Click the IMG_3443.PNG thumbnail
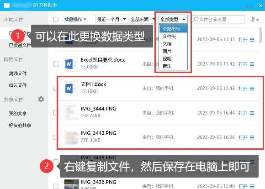Image resolution: width=265 pixels, height=189 pixels. tap(72, 137)
